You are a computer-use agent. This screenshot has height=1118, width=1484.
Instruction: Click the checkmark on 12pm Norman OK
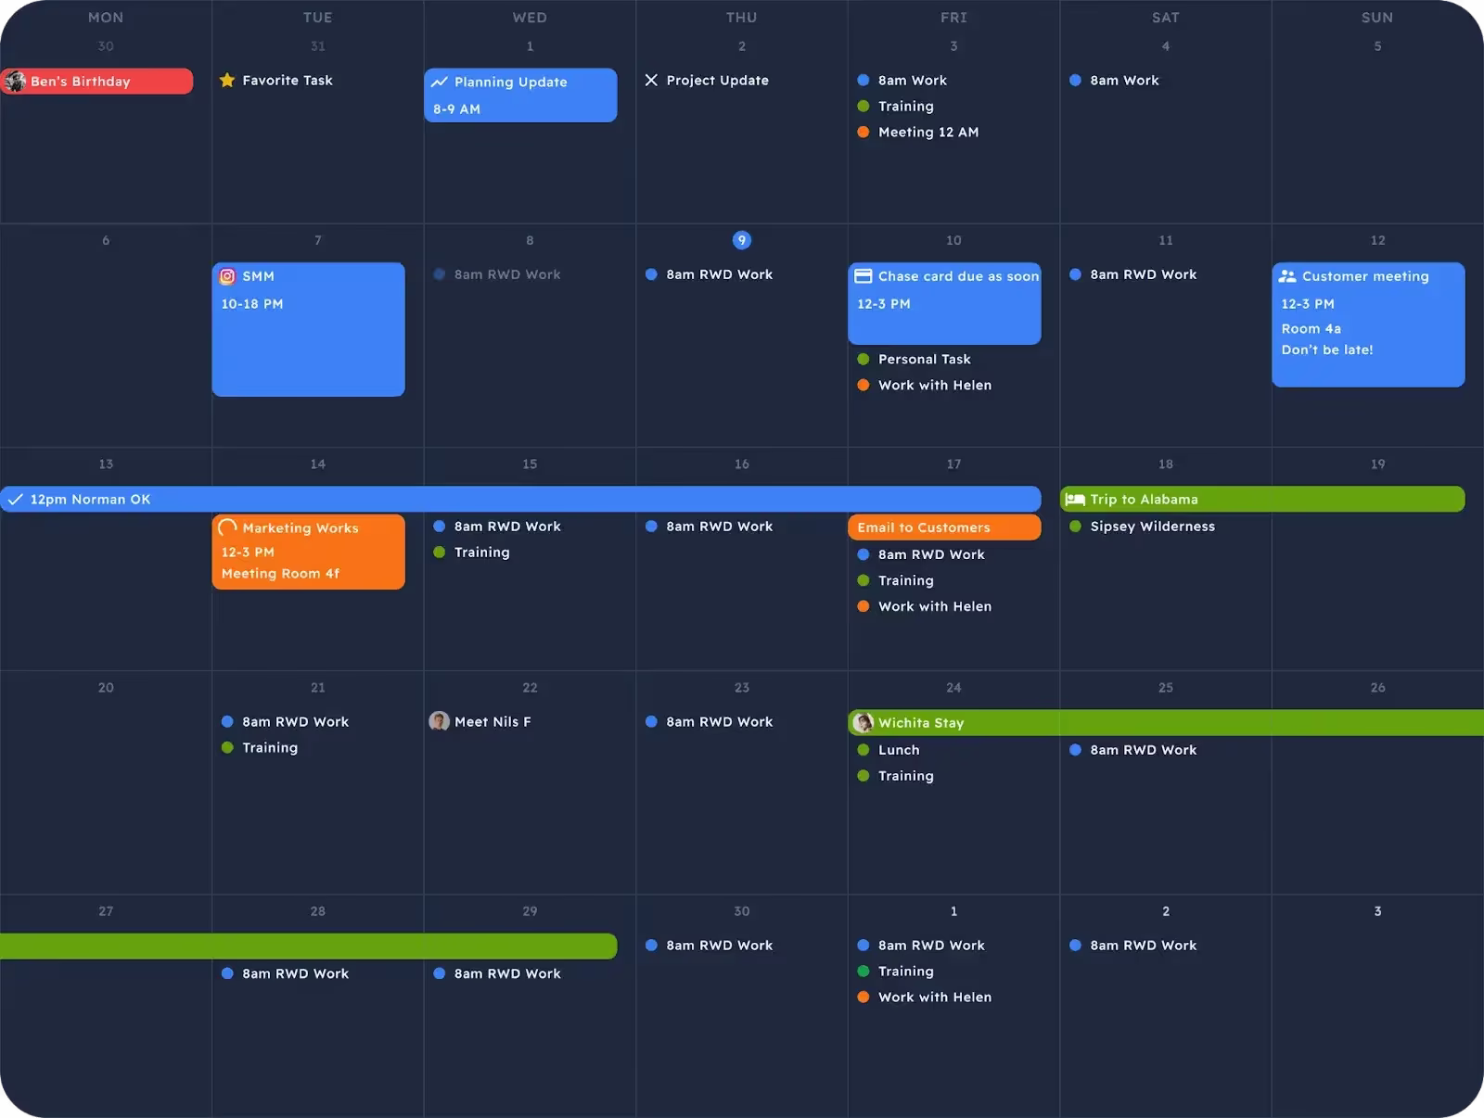(15, 500)
